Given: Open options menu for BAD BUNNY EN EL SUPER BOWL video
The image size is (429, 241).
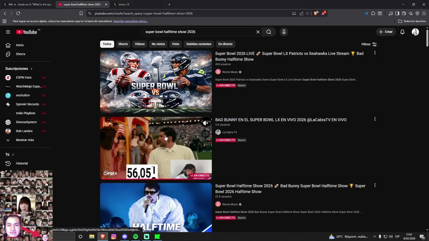Looking at the screenshot, I should pyautogui.click(x=375, y=119).
